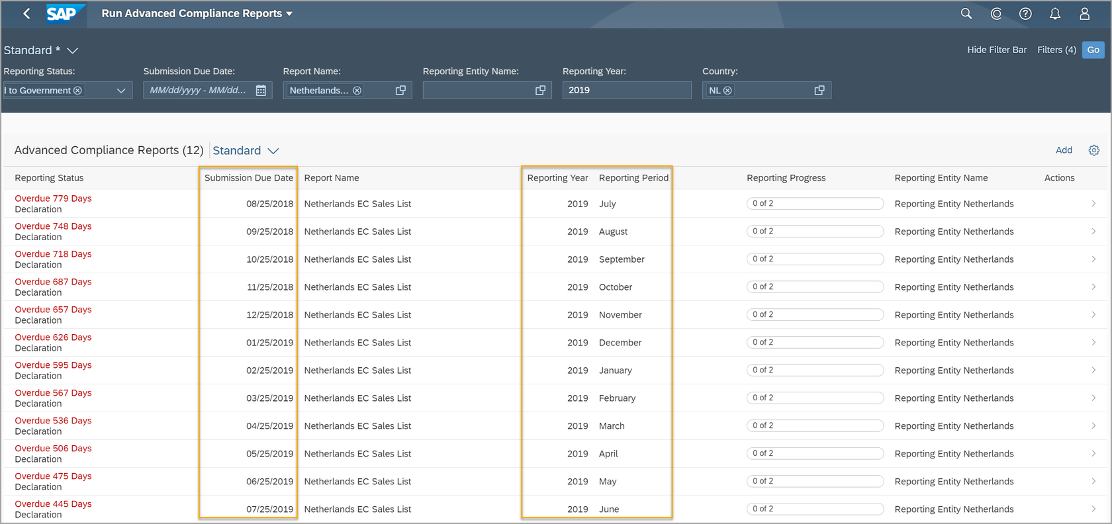
Task: Click Reporting Year column header
Action: pyautogui.click(x=557, y=178)
